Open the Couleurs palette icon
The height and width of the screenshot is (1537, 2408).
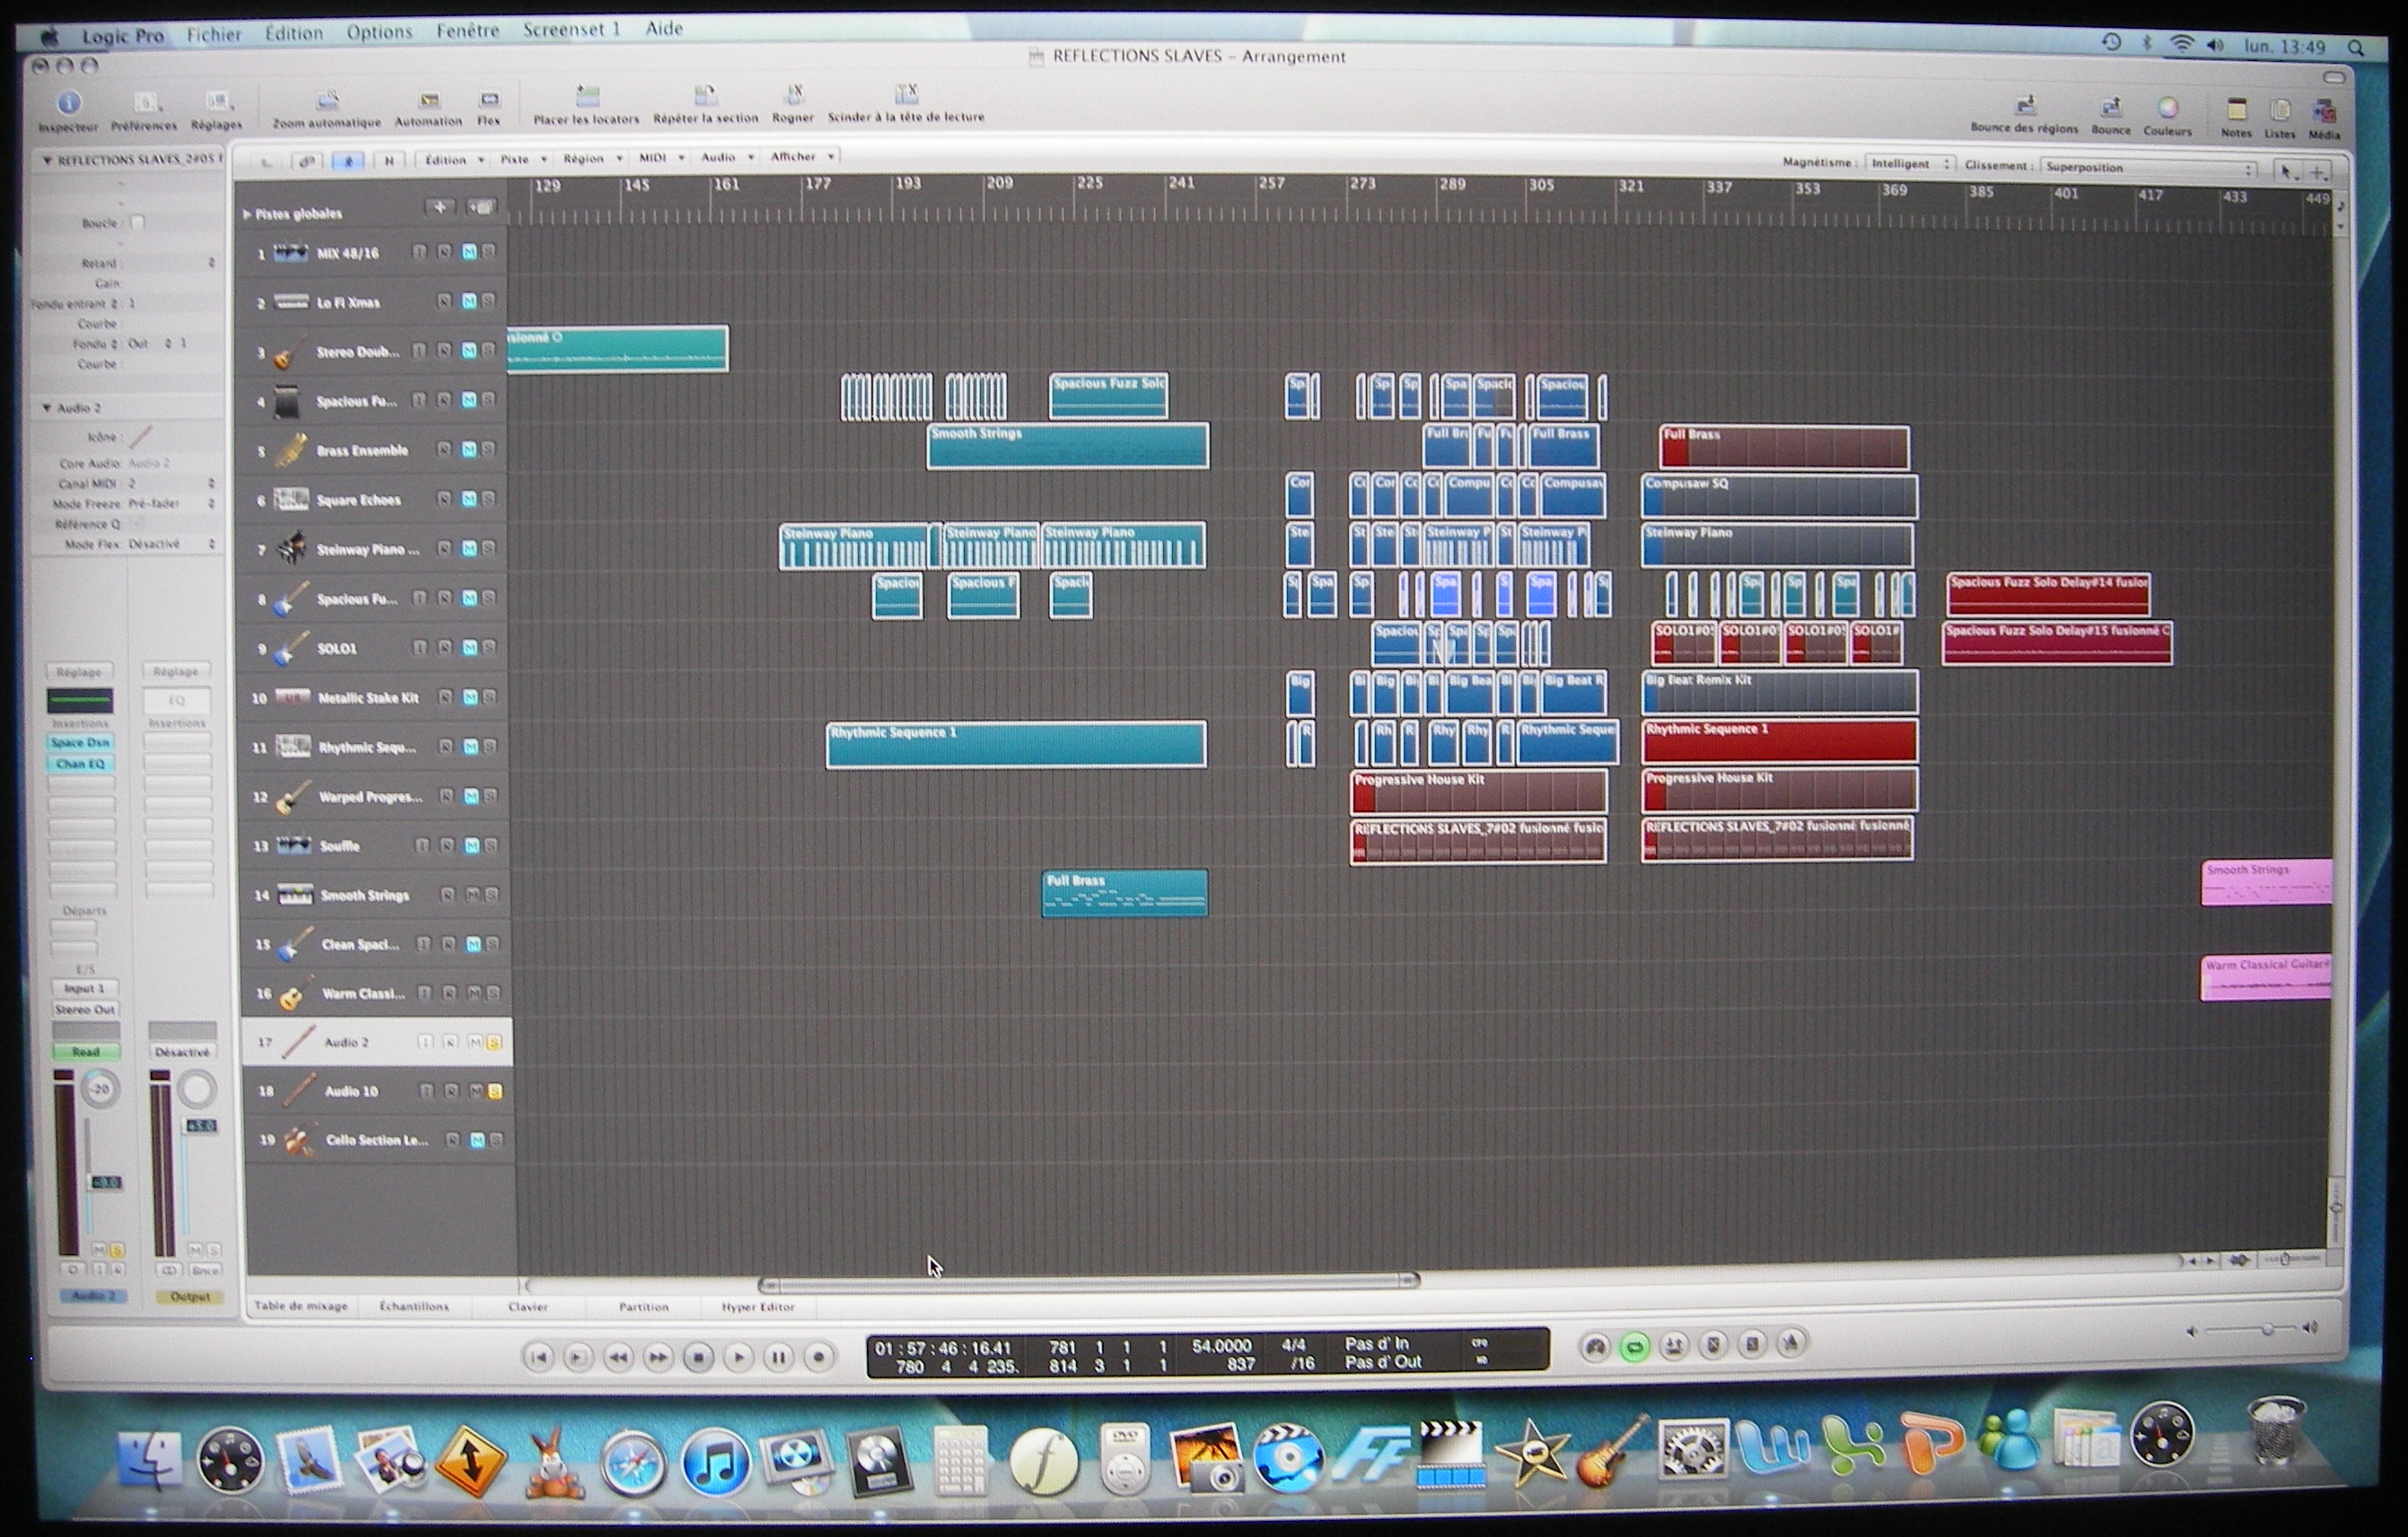(x=2167, y=109)
